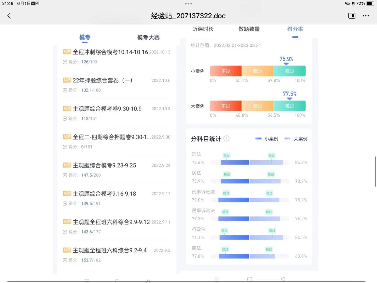Click score 0/181
This screenshot has height=283, width=377.
87,147
